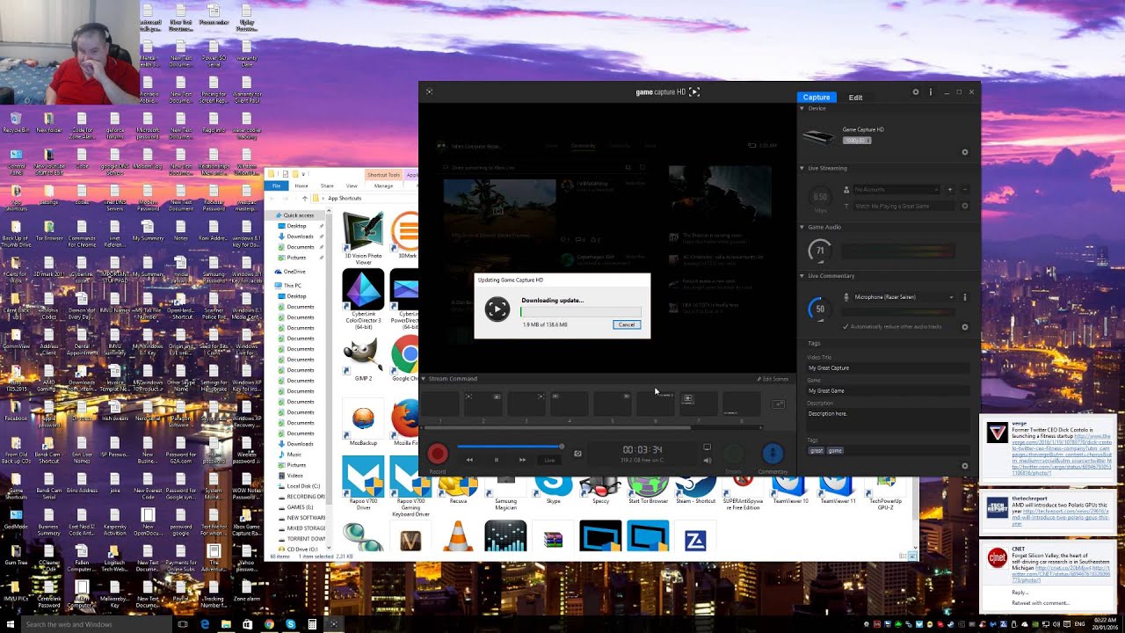Click the Game Audio volume dial
This screenshot has height=633, width=1125.
(x=820, y=251)
